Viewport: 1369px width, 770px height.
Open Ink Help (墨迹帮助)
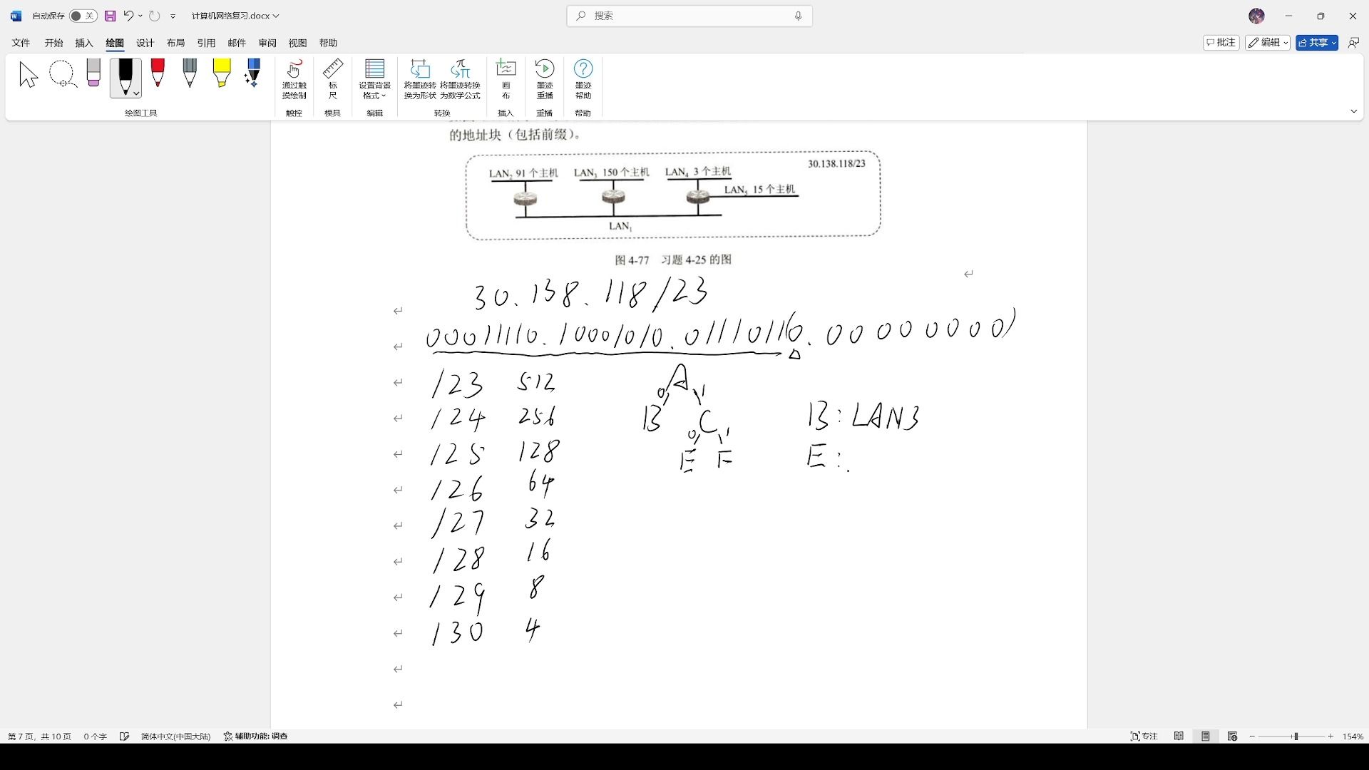click(583, 79)
